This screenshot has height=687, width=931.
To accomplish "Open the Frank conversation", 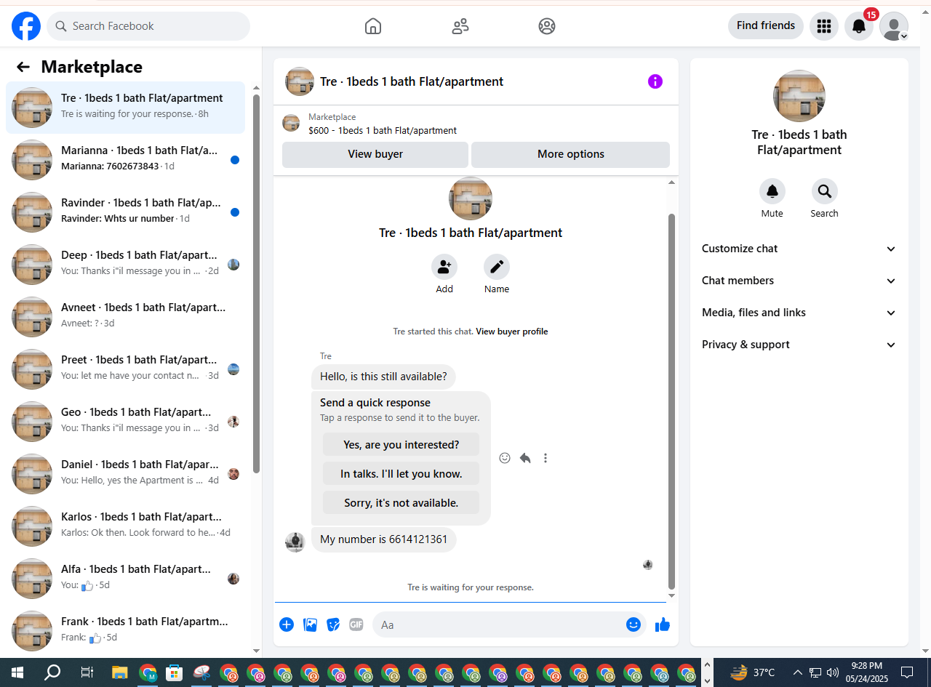I will point(126,631).
